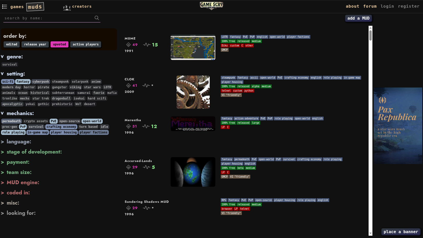The width and height of the screenshot is (423, 238).
Task: Click the search magnifier icon
Action: 97,18
